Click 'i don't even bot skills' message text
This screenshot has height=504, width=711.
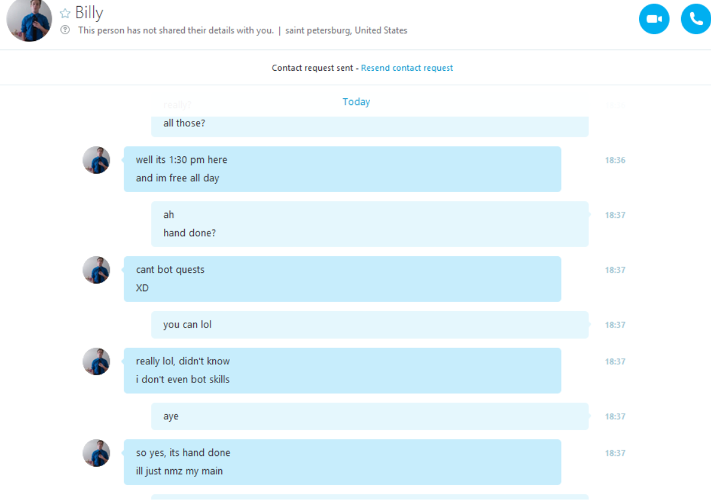tap(183, 380)
